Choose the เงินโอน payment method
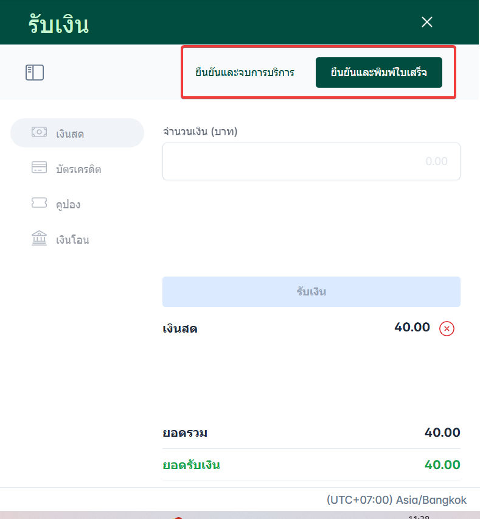The image size is (480, 519). pos(72,239)
